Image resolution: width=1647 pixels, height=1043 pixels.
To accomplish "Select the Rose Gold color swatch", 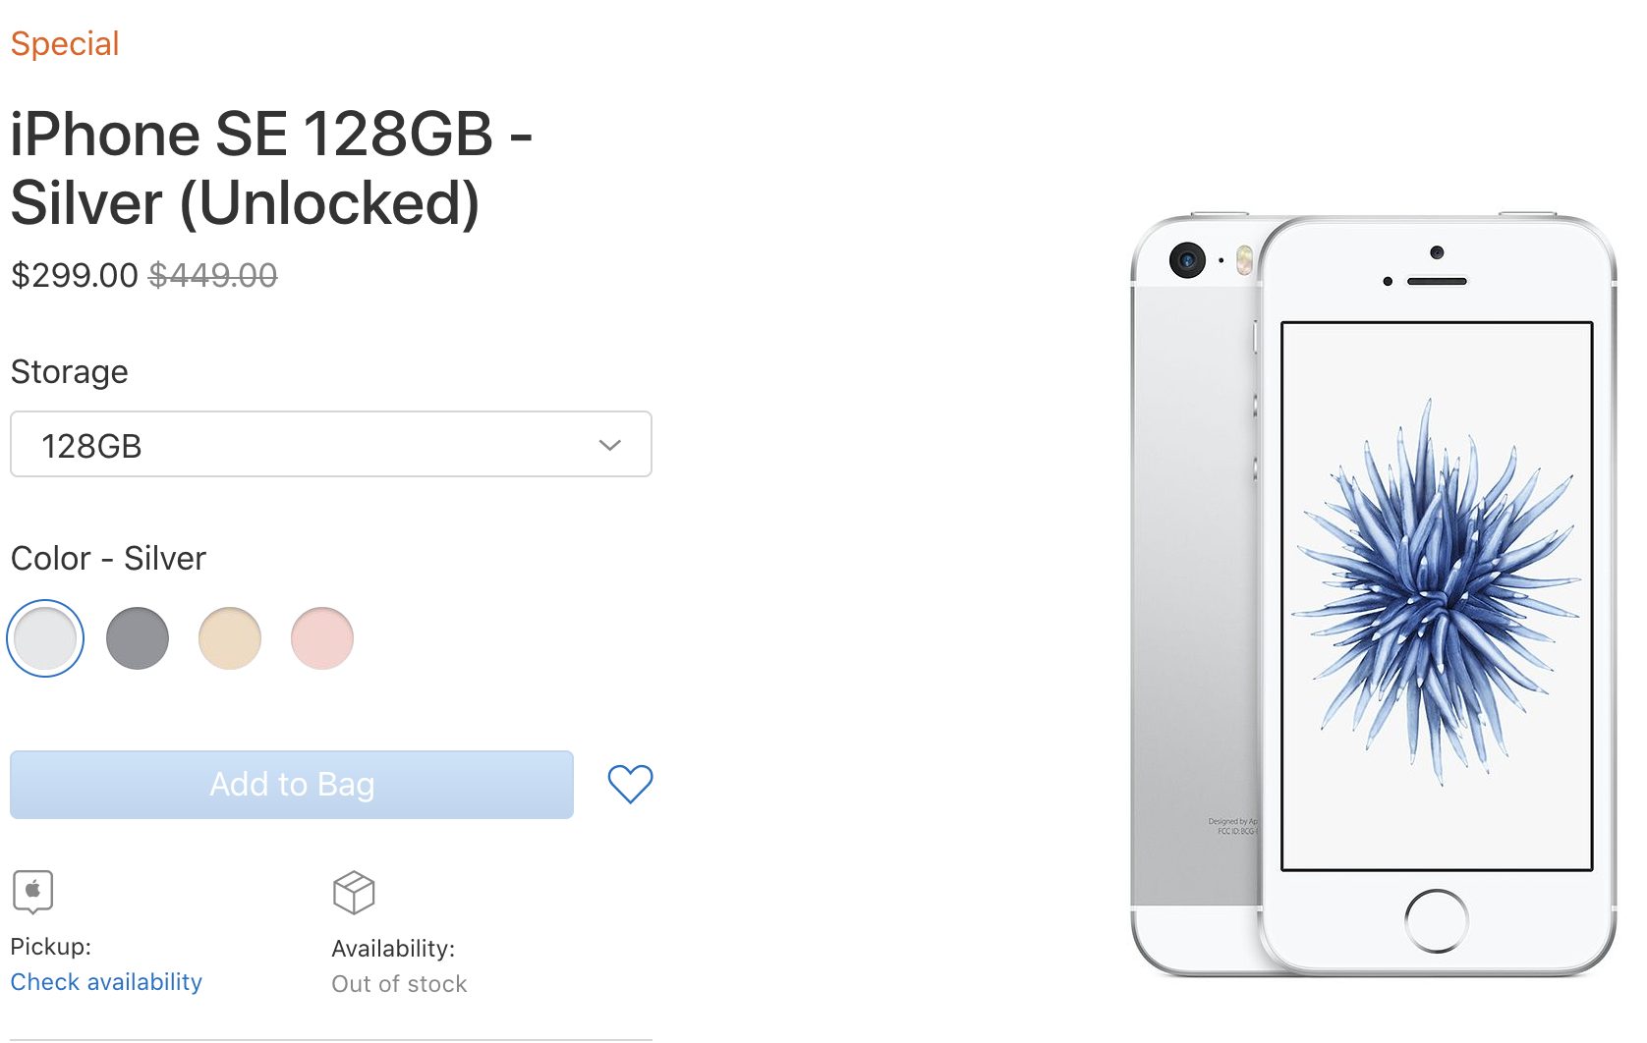I will pos(322,638).
